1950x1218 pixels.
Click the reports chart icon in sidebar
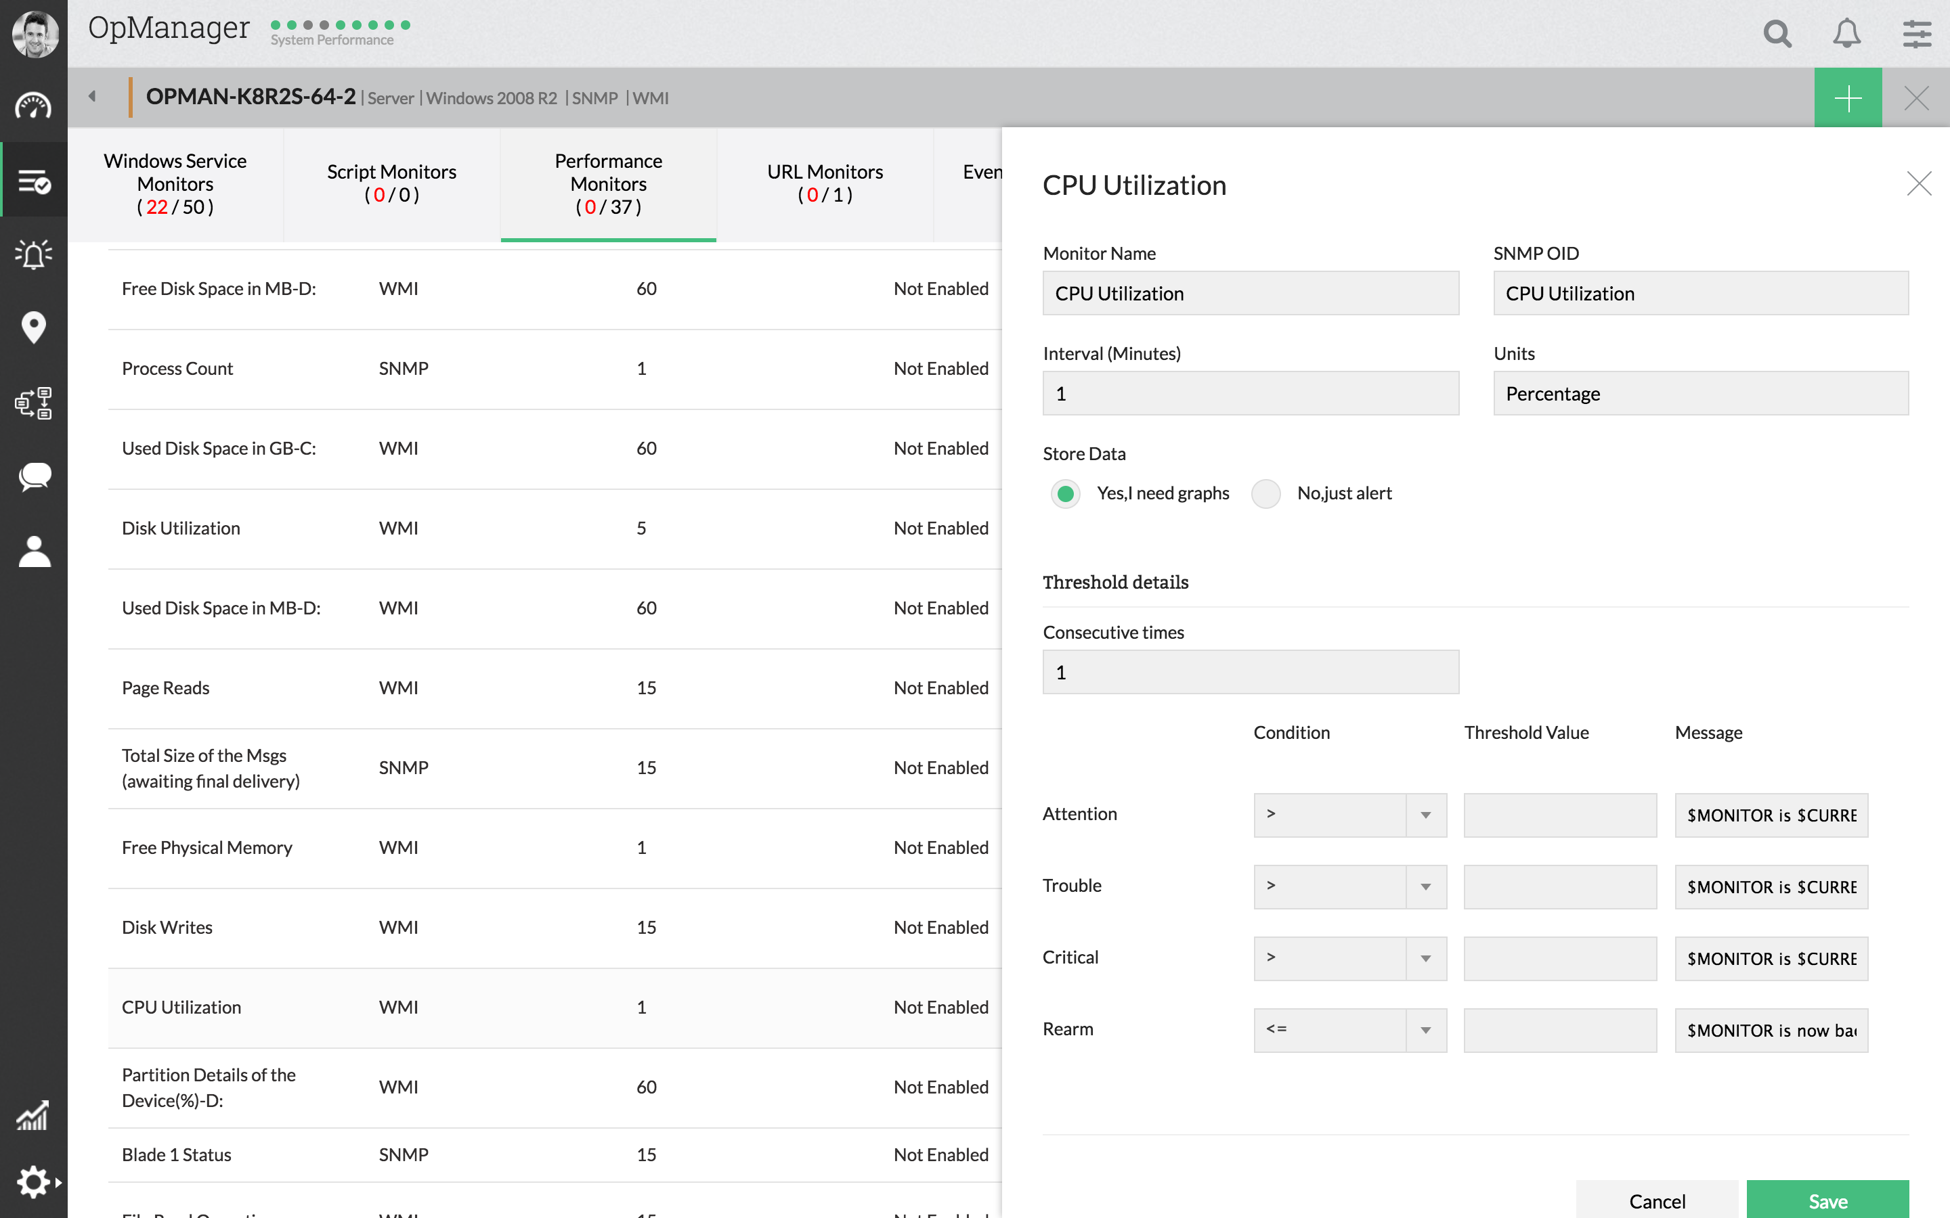[33, 1116]
